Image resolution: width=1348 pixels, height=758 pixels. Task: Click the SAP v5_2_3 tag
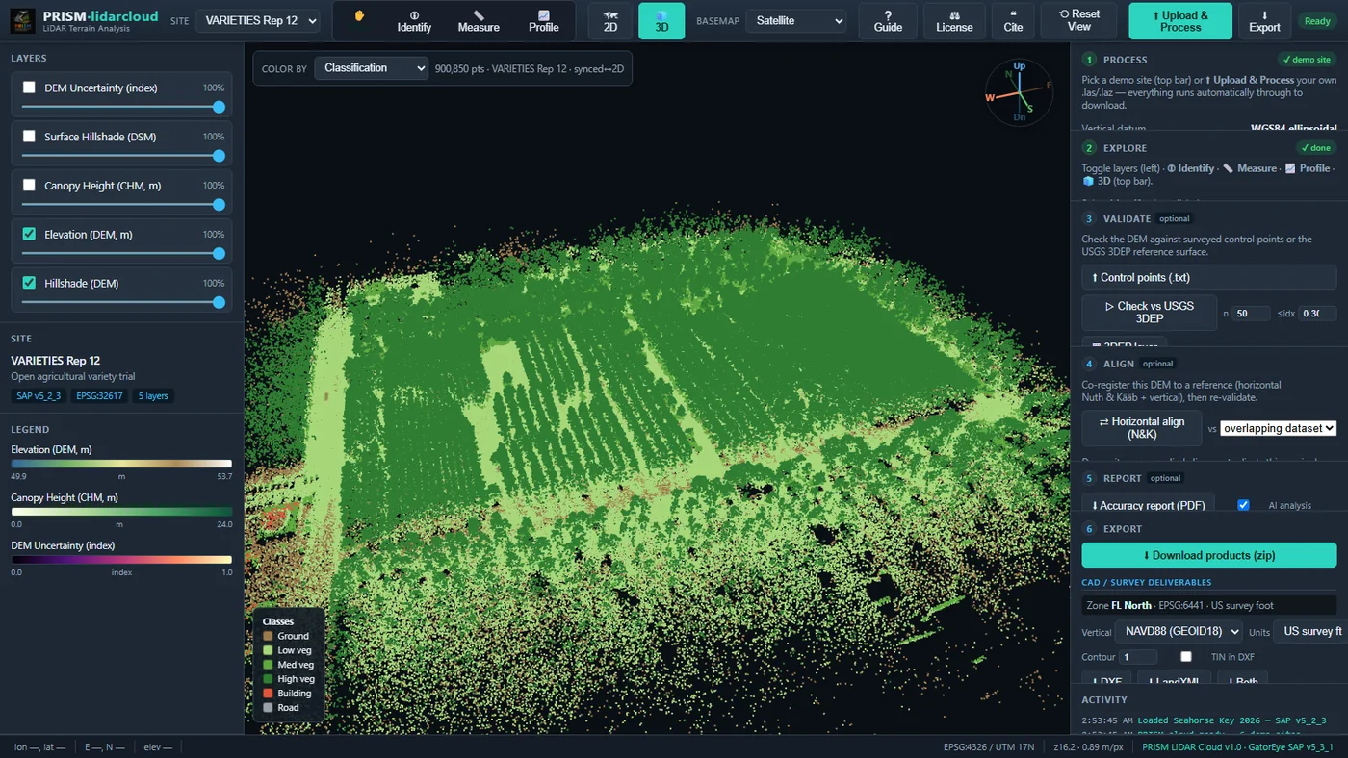[39, 396]
